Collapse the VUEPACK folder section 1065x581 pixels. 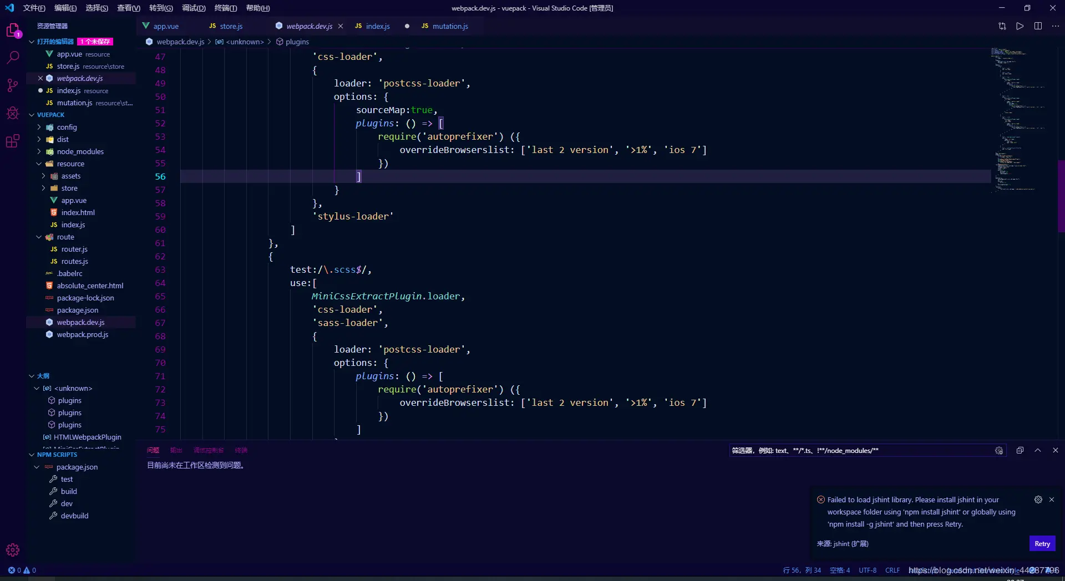[32, 115]
